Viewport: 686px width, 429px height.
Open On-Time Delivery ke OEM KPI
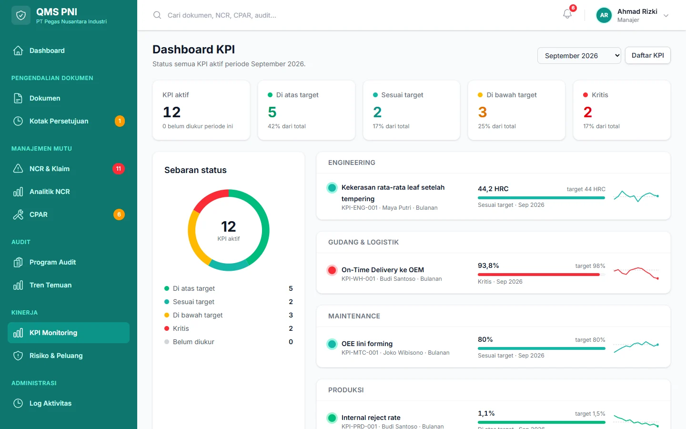[383, 270]
